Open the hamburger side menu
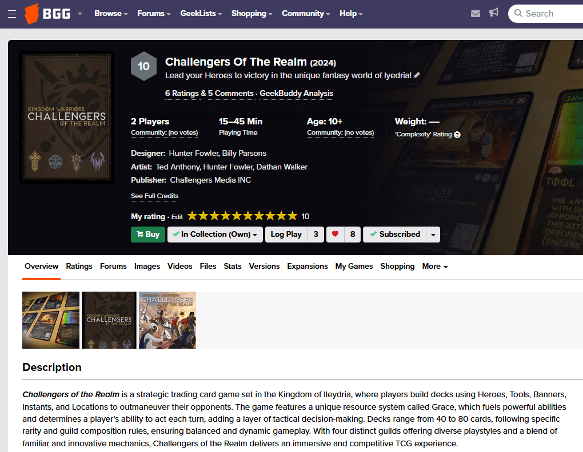This screenshot has height=452, width=583. (x=12, y=14)
